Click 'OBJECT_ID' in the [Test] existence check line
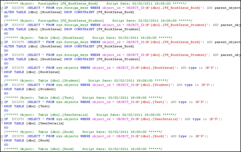The height and width of the screenshot is (152, 241). coord(125,102)
